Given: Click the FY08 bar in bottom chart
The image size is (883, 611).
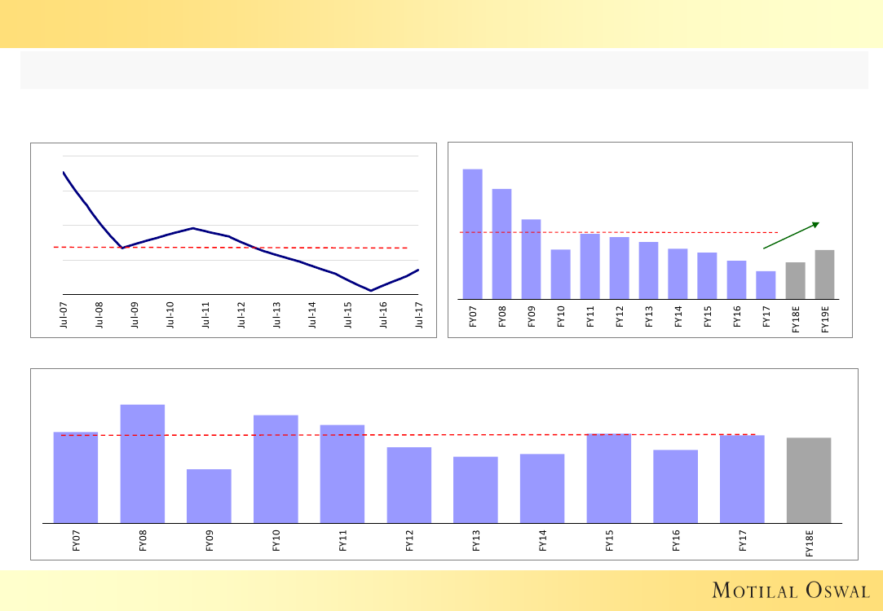Looking at the screenshot, I should pos(143,464).
